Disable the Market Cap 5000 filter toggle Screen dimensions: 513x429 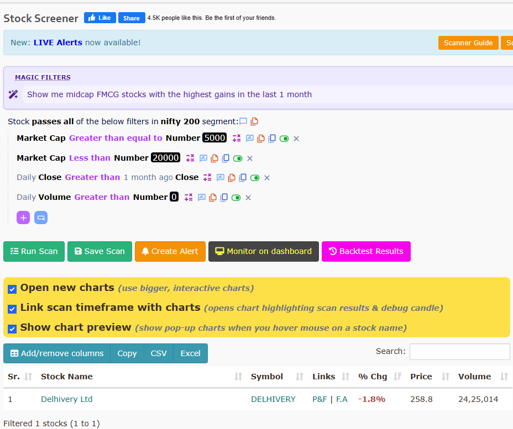(284, 139)
